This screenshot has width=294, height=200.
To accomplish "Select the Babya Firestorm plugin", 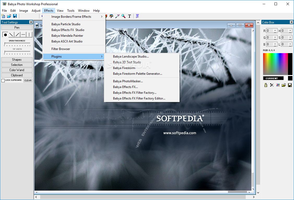I will point(142,68).
